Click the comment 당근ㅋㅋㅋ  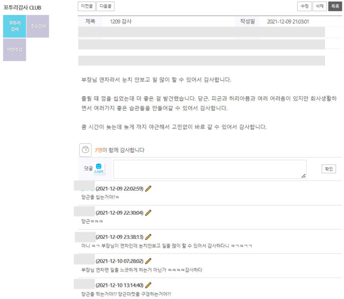pyautogui.click(x=92, y=221)
